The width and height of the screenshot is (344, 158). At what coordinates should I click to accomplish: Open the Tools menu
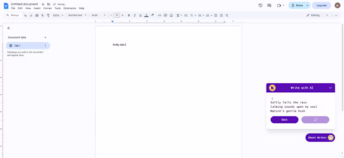tap(58, 8)
